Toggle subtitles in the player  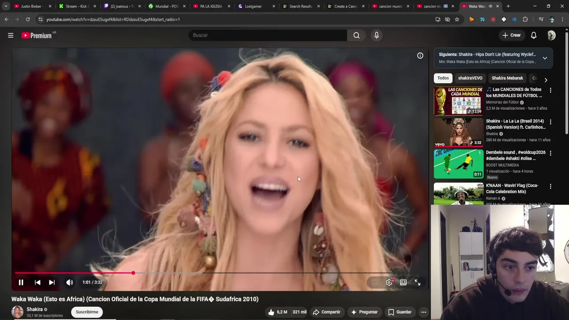tap(375, 282)
